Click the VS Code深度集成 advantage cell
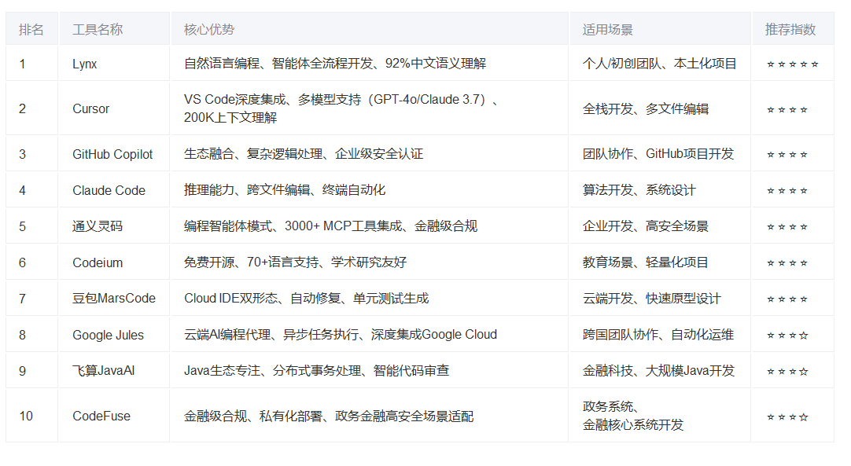Viewport: 851px width, 466px height. 369,108
